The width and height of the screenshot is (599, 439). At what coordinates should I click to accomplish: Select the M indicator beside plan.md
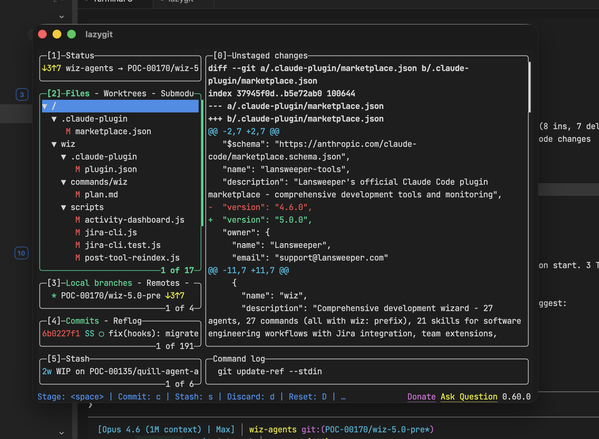pyautogui.click(x=78, y=195)
